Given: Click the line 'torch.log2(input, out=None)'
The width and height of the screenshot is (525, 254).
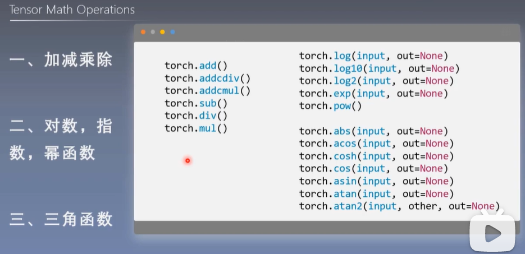Looking at the screenshot, I should pos(376,81).
